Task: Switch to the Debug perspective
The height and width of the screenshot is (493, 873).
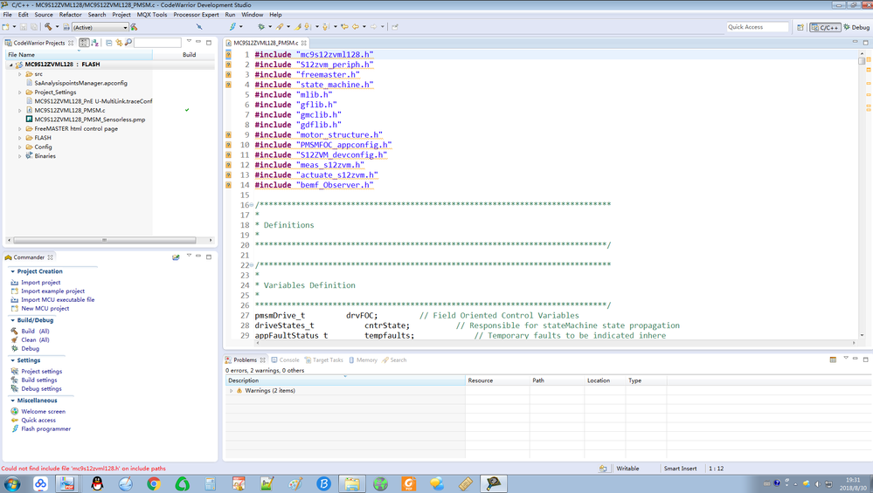Action: pyautogui.click(x=856, y=27)
